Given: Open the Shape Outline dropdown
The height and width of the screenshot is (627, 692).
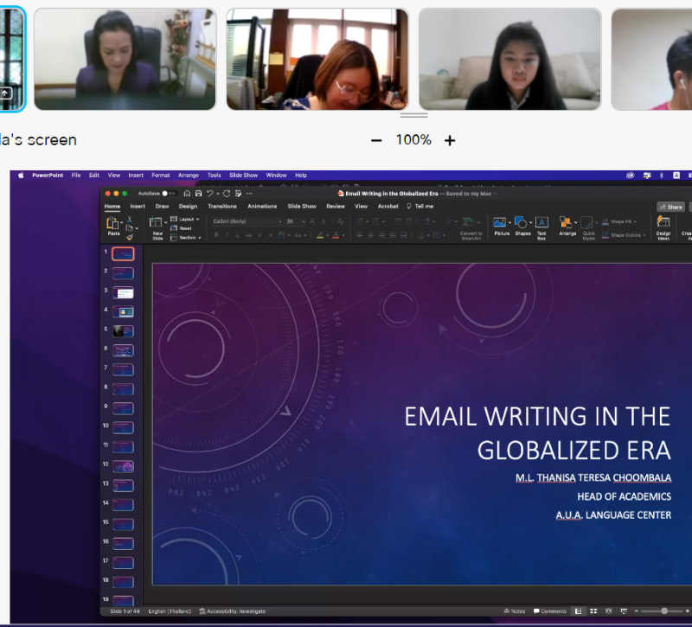Looking at the screenshot, I should point(624,235).
